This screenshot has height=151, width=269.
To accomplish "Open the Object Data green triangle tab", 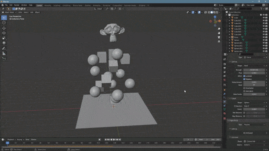I will (x=224, y=109).
